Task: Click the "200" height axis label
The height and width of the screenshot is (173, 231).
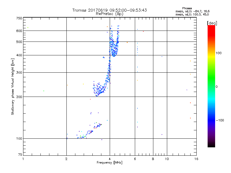Action: coord(19,97)
